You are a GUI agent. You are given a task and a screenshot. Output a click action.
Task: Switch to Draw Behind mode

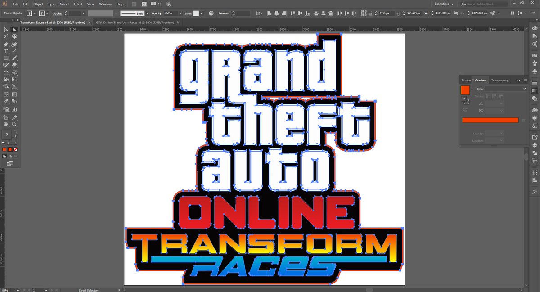click(9, 156)
